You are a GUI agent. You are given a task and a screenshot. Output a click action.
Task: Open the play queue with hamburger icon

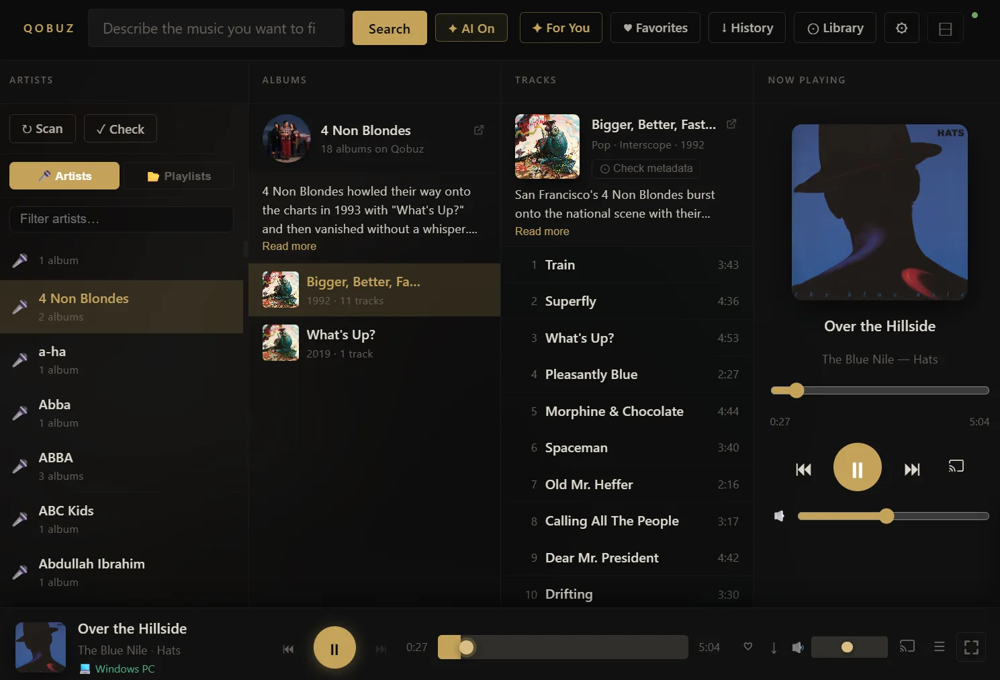point(939,646)
